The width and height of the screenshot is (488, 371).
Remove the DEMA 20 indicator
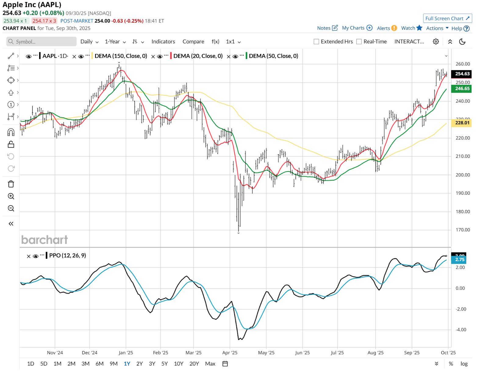point(153,56)
